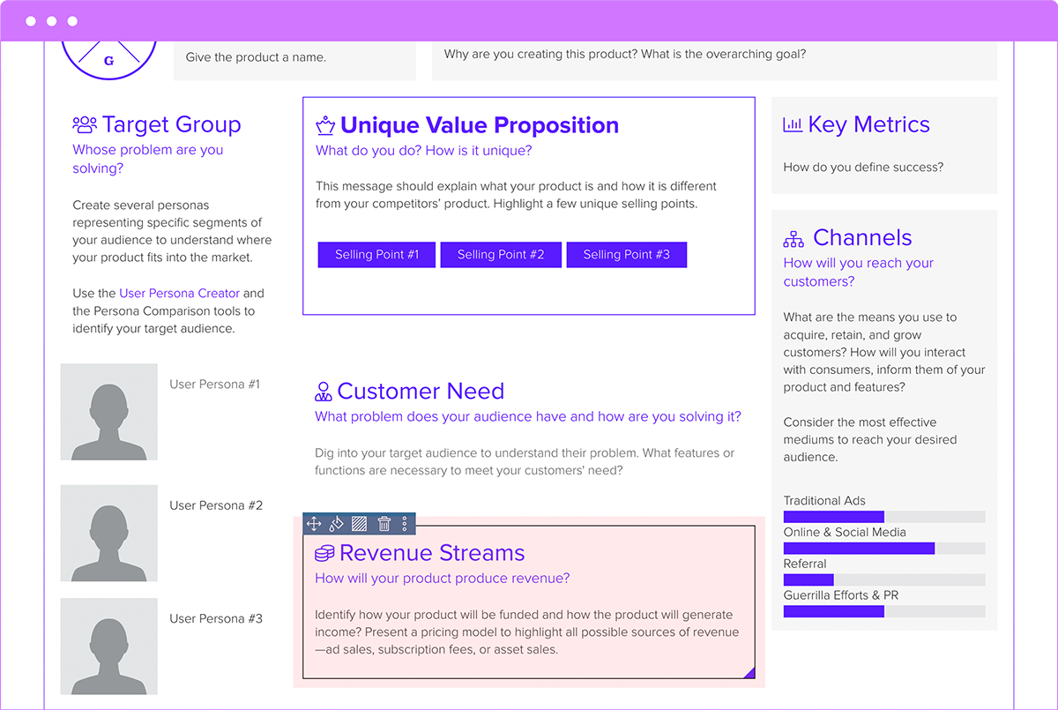Viewport: 1058px width, 710px height.
Task: Select the Move tool on the floating toolbar
Action: coord(313,523)
